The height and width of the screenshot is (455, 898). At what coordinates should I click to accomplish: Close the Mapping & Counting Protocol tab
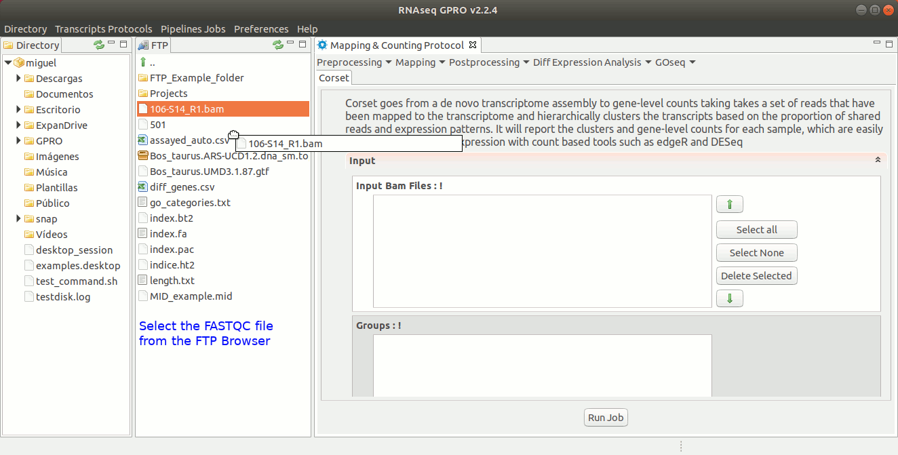tap(473, 45)
